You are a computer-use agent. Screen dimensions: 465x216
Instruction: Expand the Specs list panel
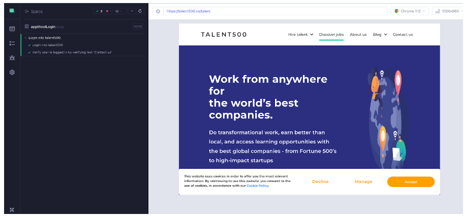coord(34,11)
